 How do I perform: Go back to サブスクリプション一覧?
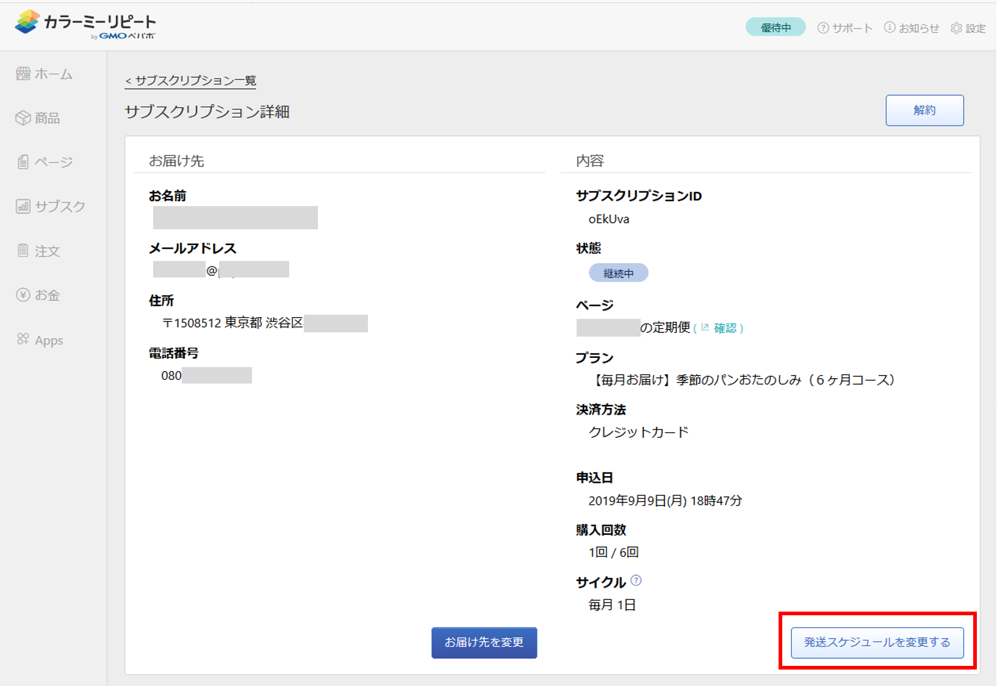coord(190,80)
